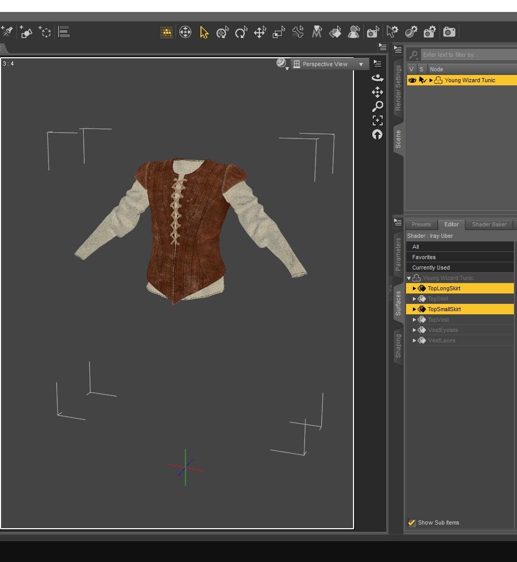This screenshot has width=517, height=562.
Task: Open the Scene side tab
Action: coord(398,139)
